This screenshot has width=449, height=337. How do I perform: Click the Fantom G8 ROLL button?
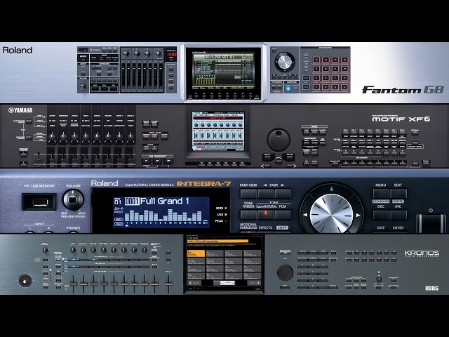pyautogui.click(x=306, y=78)
